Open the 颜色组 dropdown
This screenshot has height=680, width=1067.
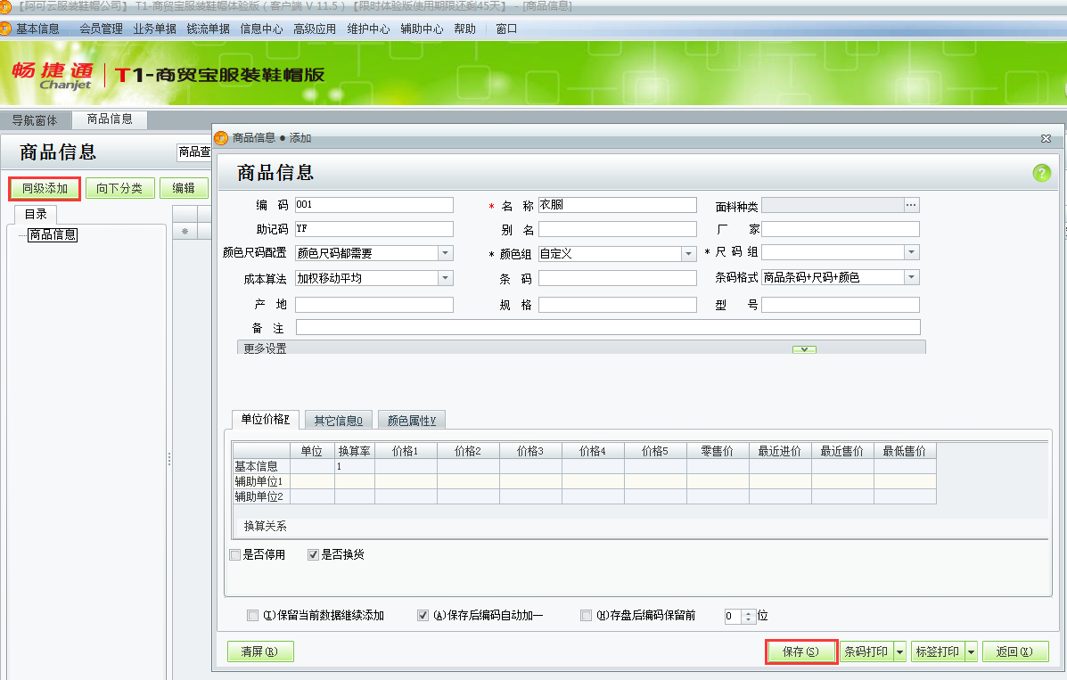click(689, 254)
